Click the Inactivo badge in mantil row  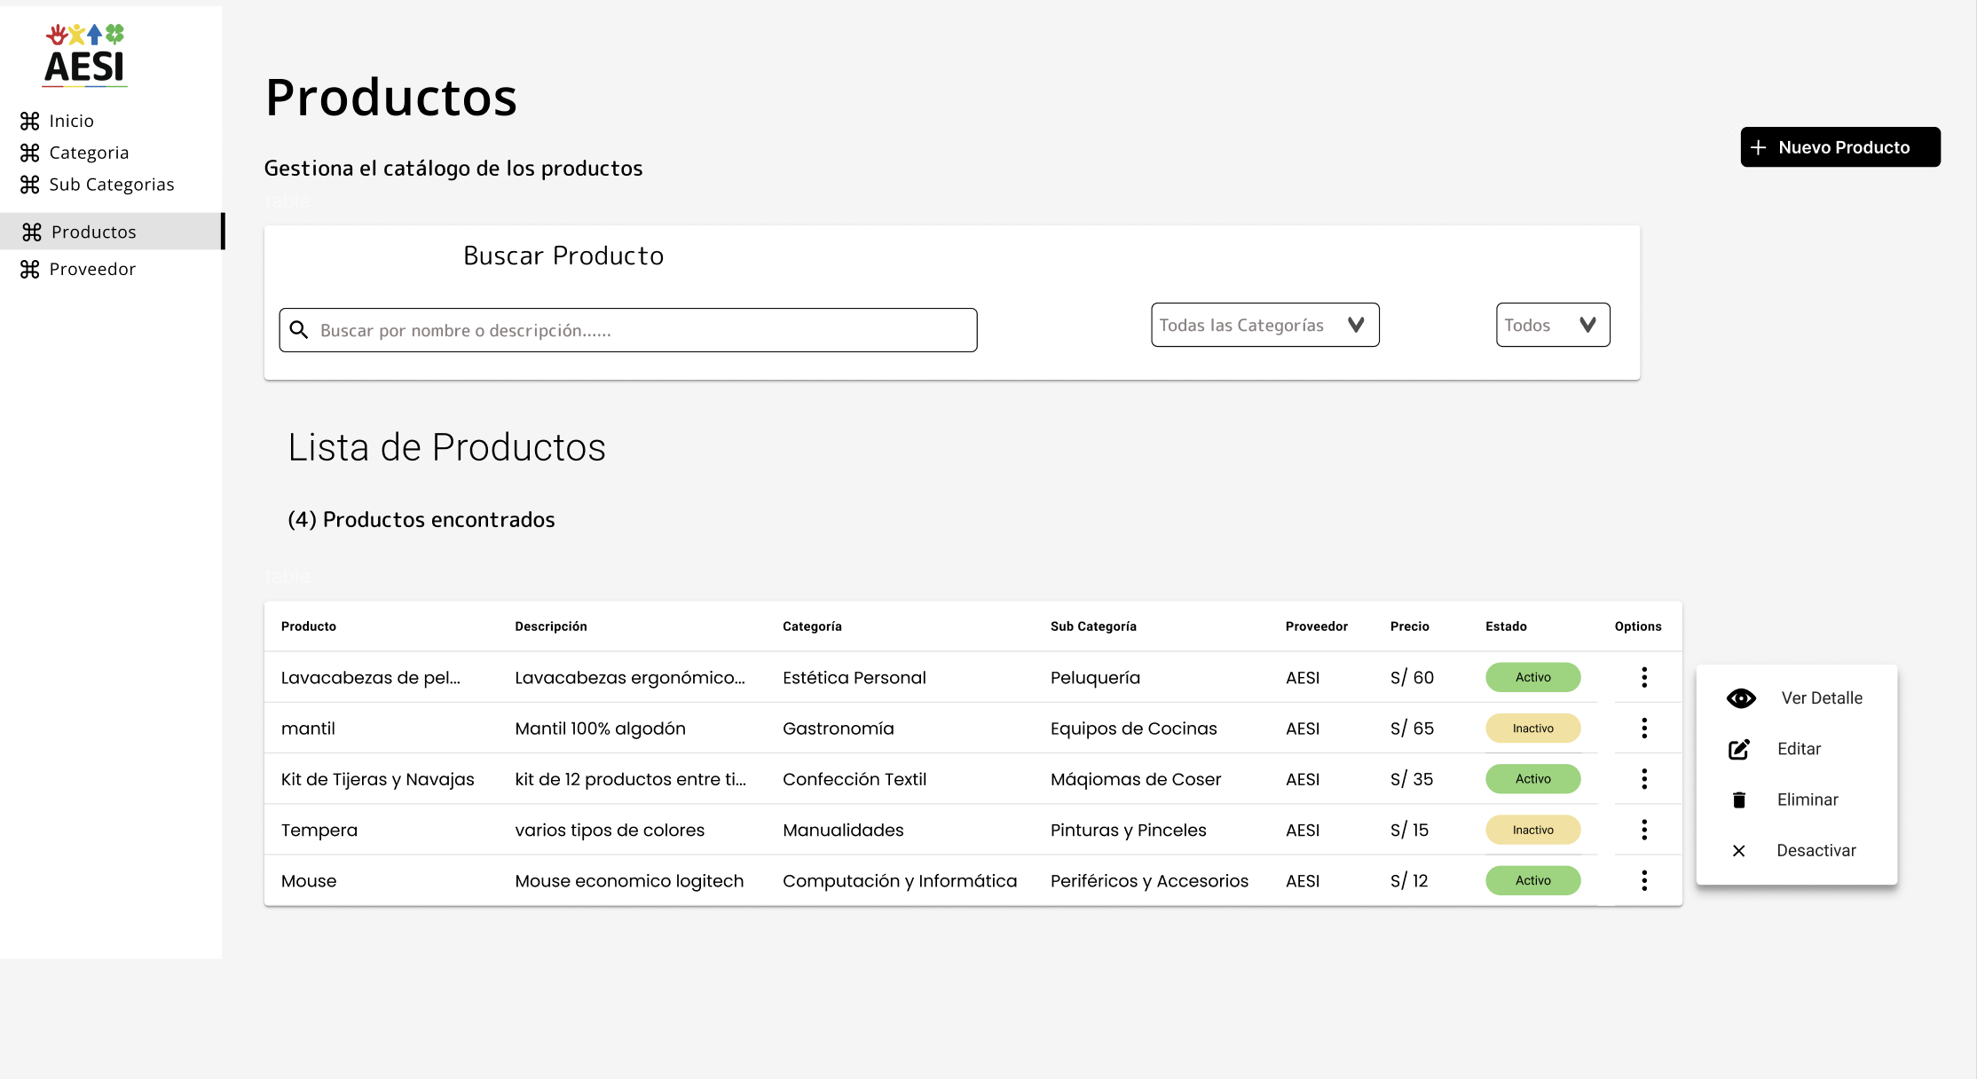(1533, 728)
